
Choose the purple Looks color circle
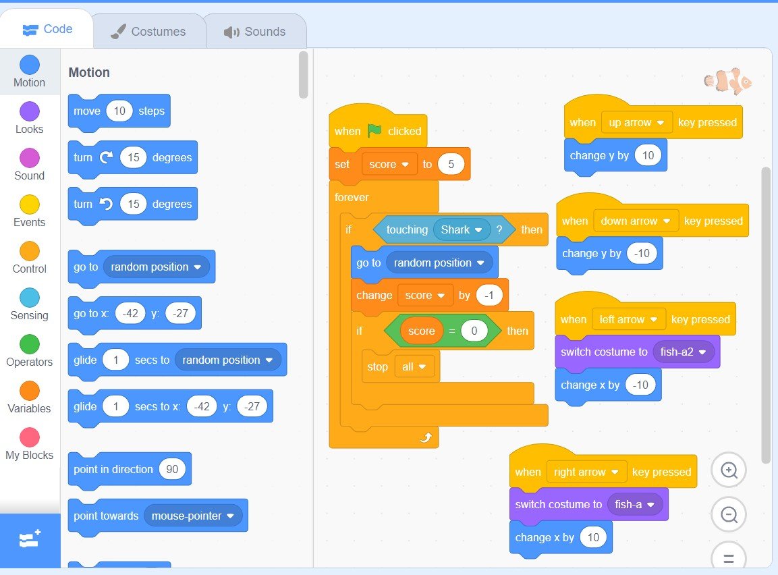coord(29,111)
